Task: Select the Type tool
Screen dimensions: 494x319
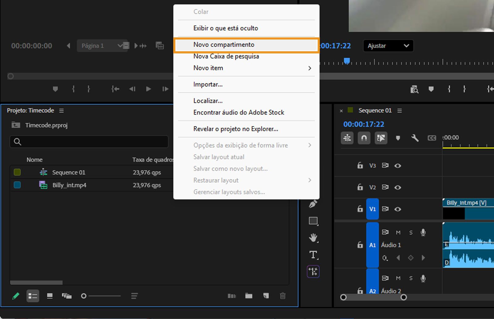Action: (313, 255)
